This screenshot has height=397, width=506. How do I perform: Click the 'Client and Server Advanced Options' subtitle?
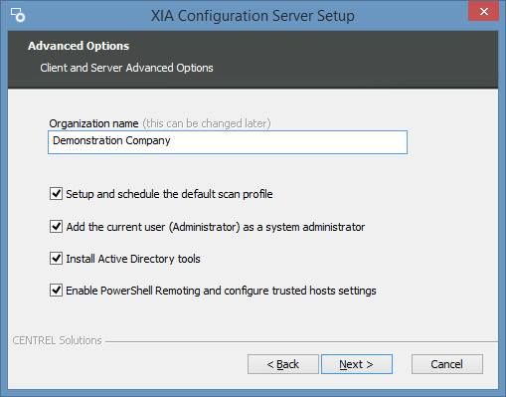tap(126, 68)
